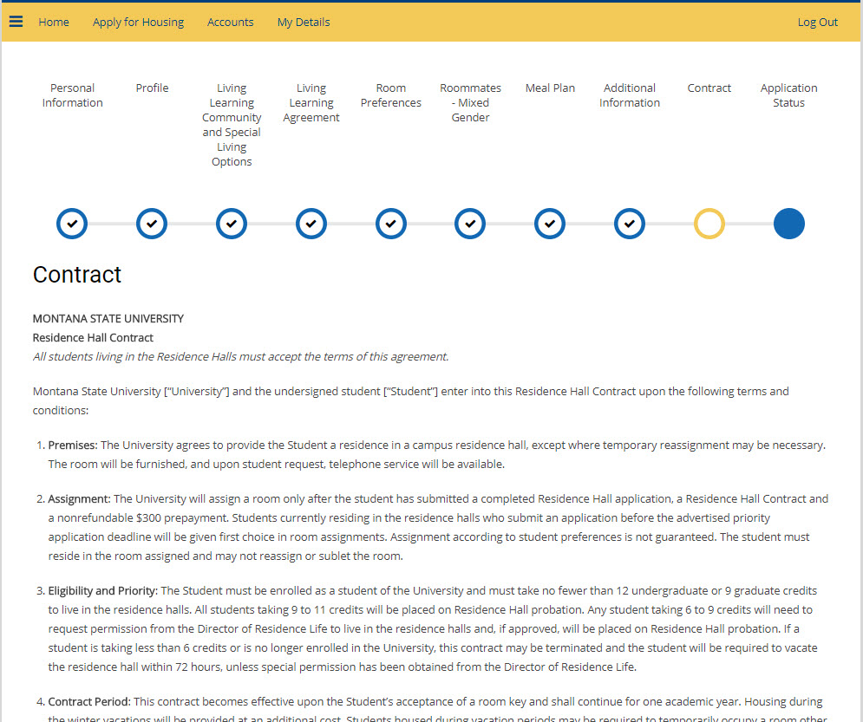Select the Roommates - Mixed Gender step label

(x=470, y=103)
